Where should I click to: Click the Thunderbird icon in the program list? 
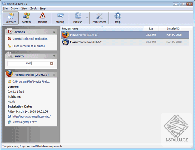pyautogui.click(x=65, y=42)
